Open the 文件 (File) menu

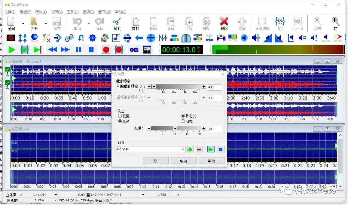point(10,12)
